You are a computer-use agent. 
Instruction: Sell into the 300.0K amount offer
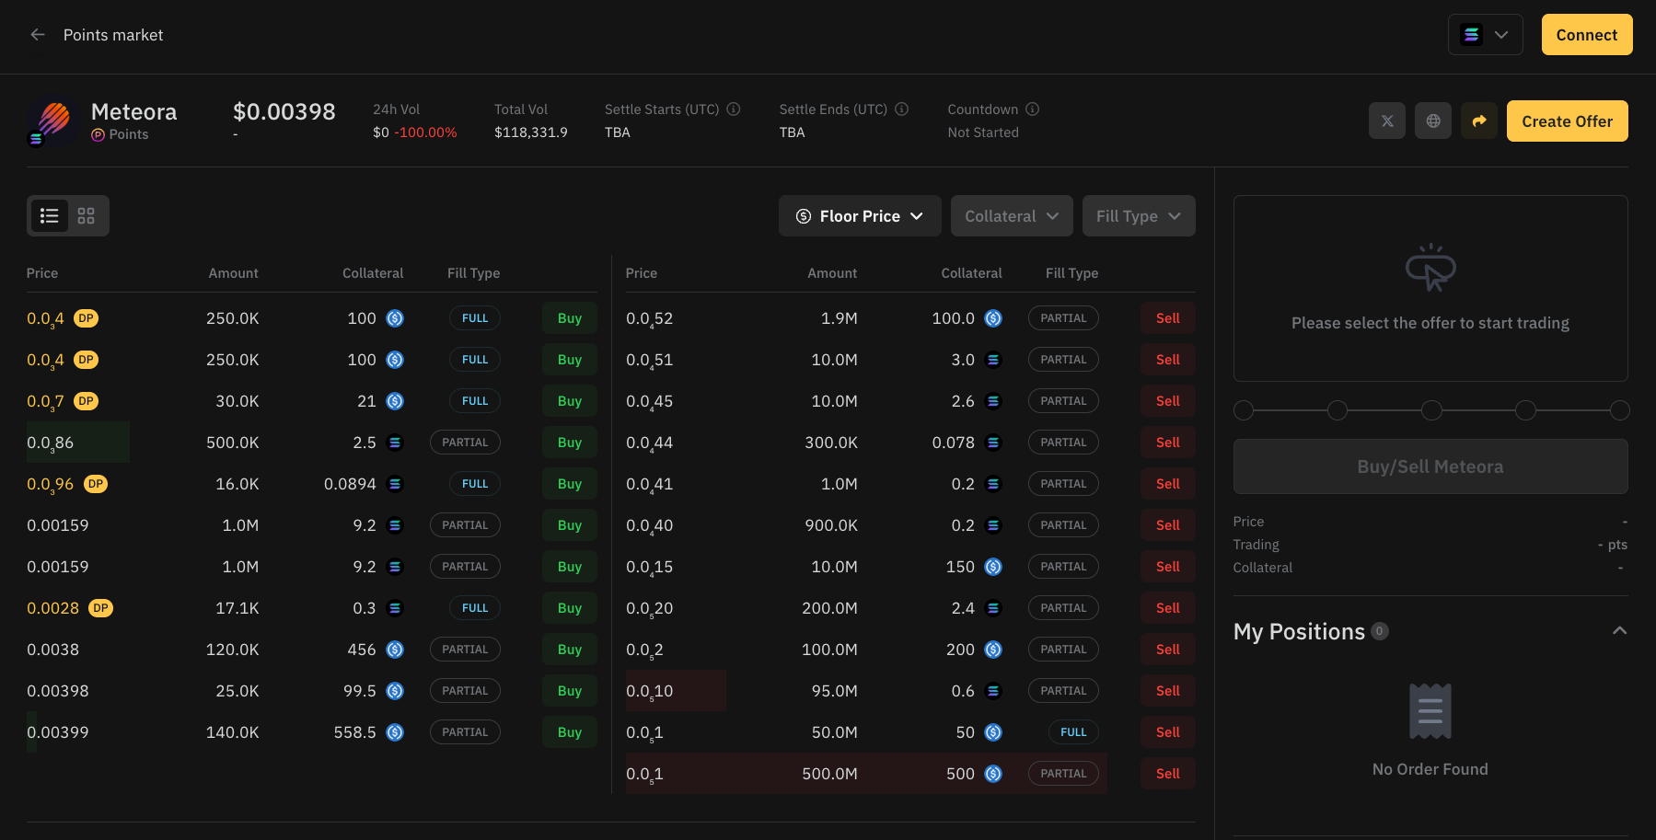click(x=1167, y=443)
